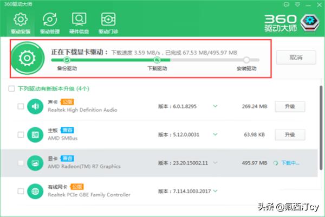Open the 驱动安装 gear tab
The width and height of the screenshot is (325, 217).
click(21, 23)
